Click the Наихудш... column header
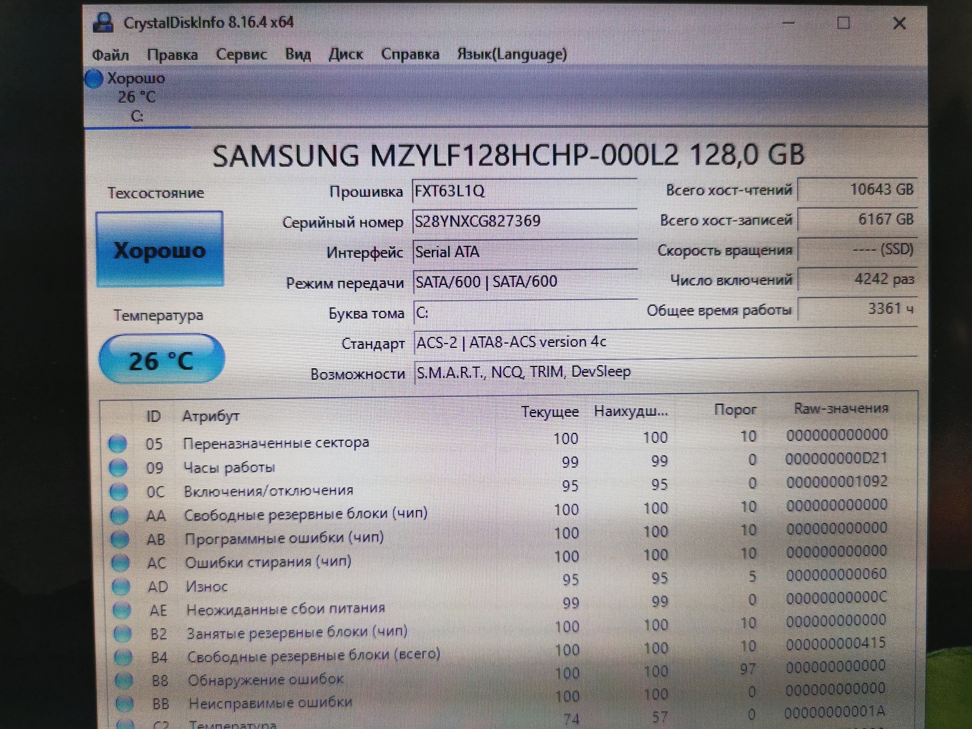The image size is (972, 729). coord(631,411)
